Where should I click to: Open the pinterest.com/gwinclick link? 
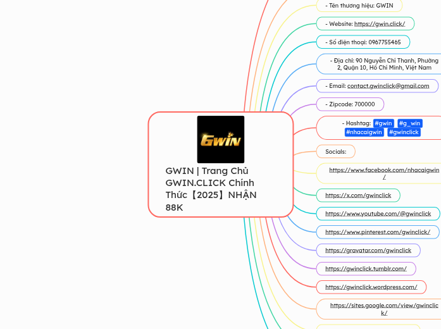378,232
